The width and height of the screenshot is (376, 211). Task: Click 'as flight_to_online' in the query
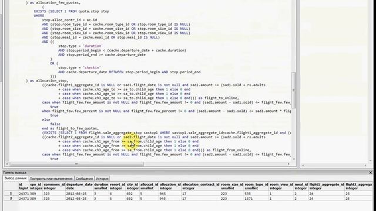coord(218,98)
